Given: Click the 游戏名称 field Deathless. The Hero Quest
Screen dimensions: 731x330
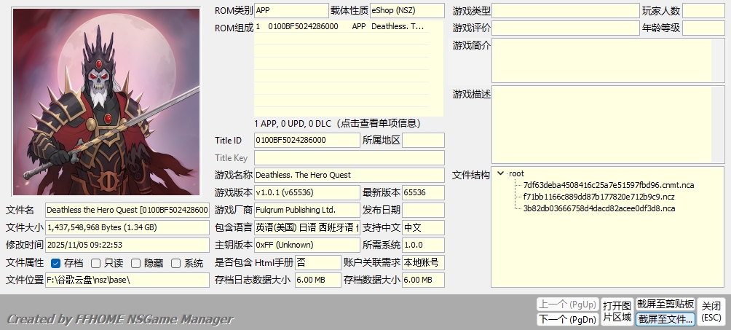Looking at the screenshot, I should tap(349, 175).
